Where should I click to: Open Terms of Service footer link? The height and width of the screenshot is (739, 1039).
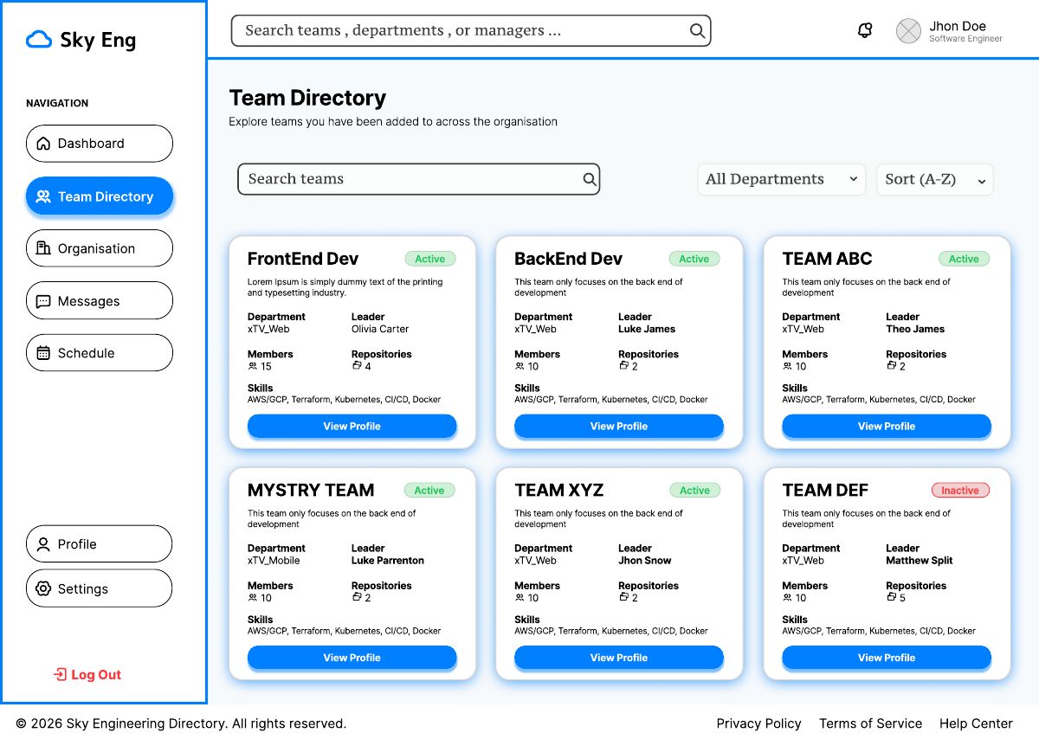click(871, 723)
